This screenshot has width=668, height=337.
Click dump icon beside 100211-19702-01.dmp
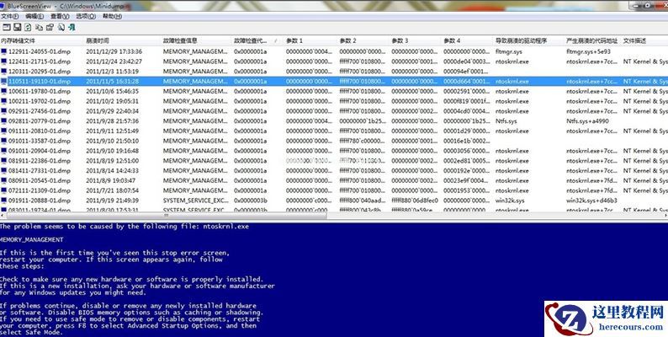click(4, 101)
